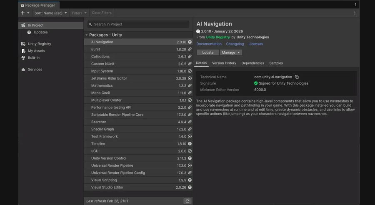Viewport: 375px width, 205px height.
Task: Click the kebab menu in toolbar right
Action: [x=355, y=13]
